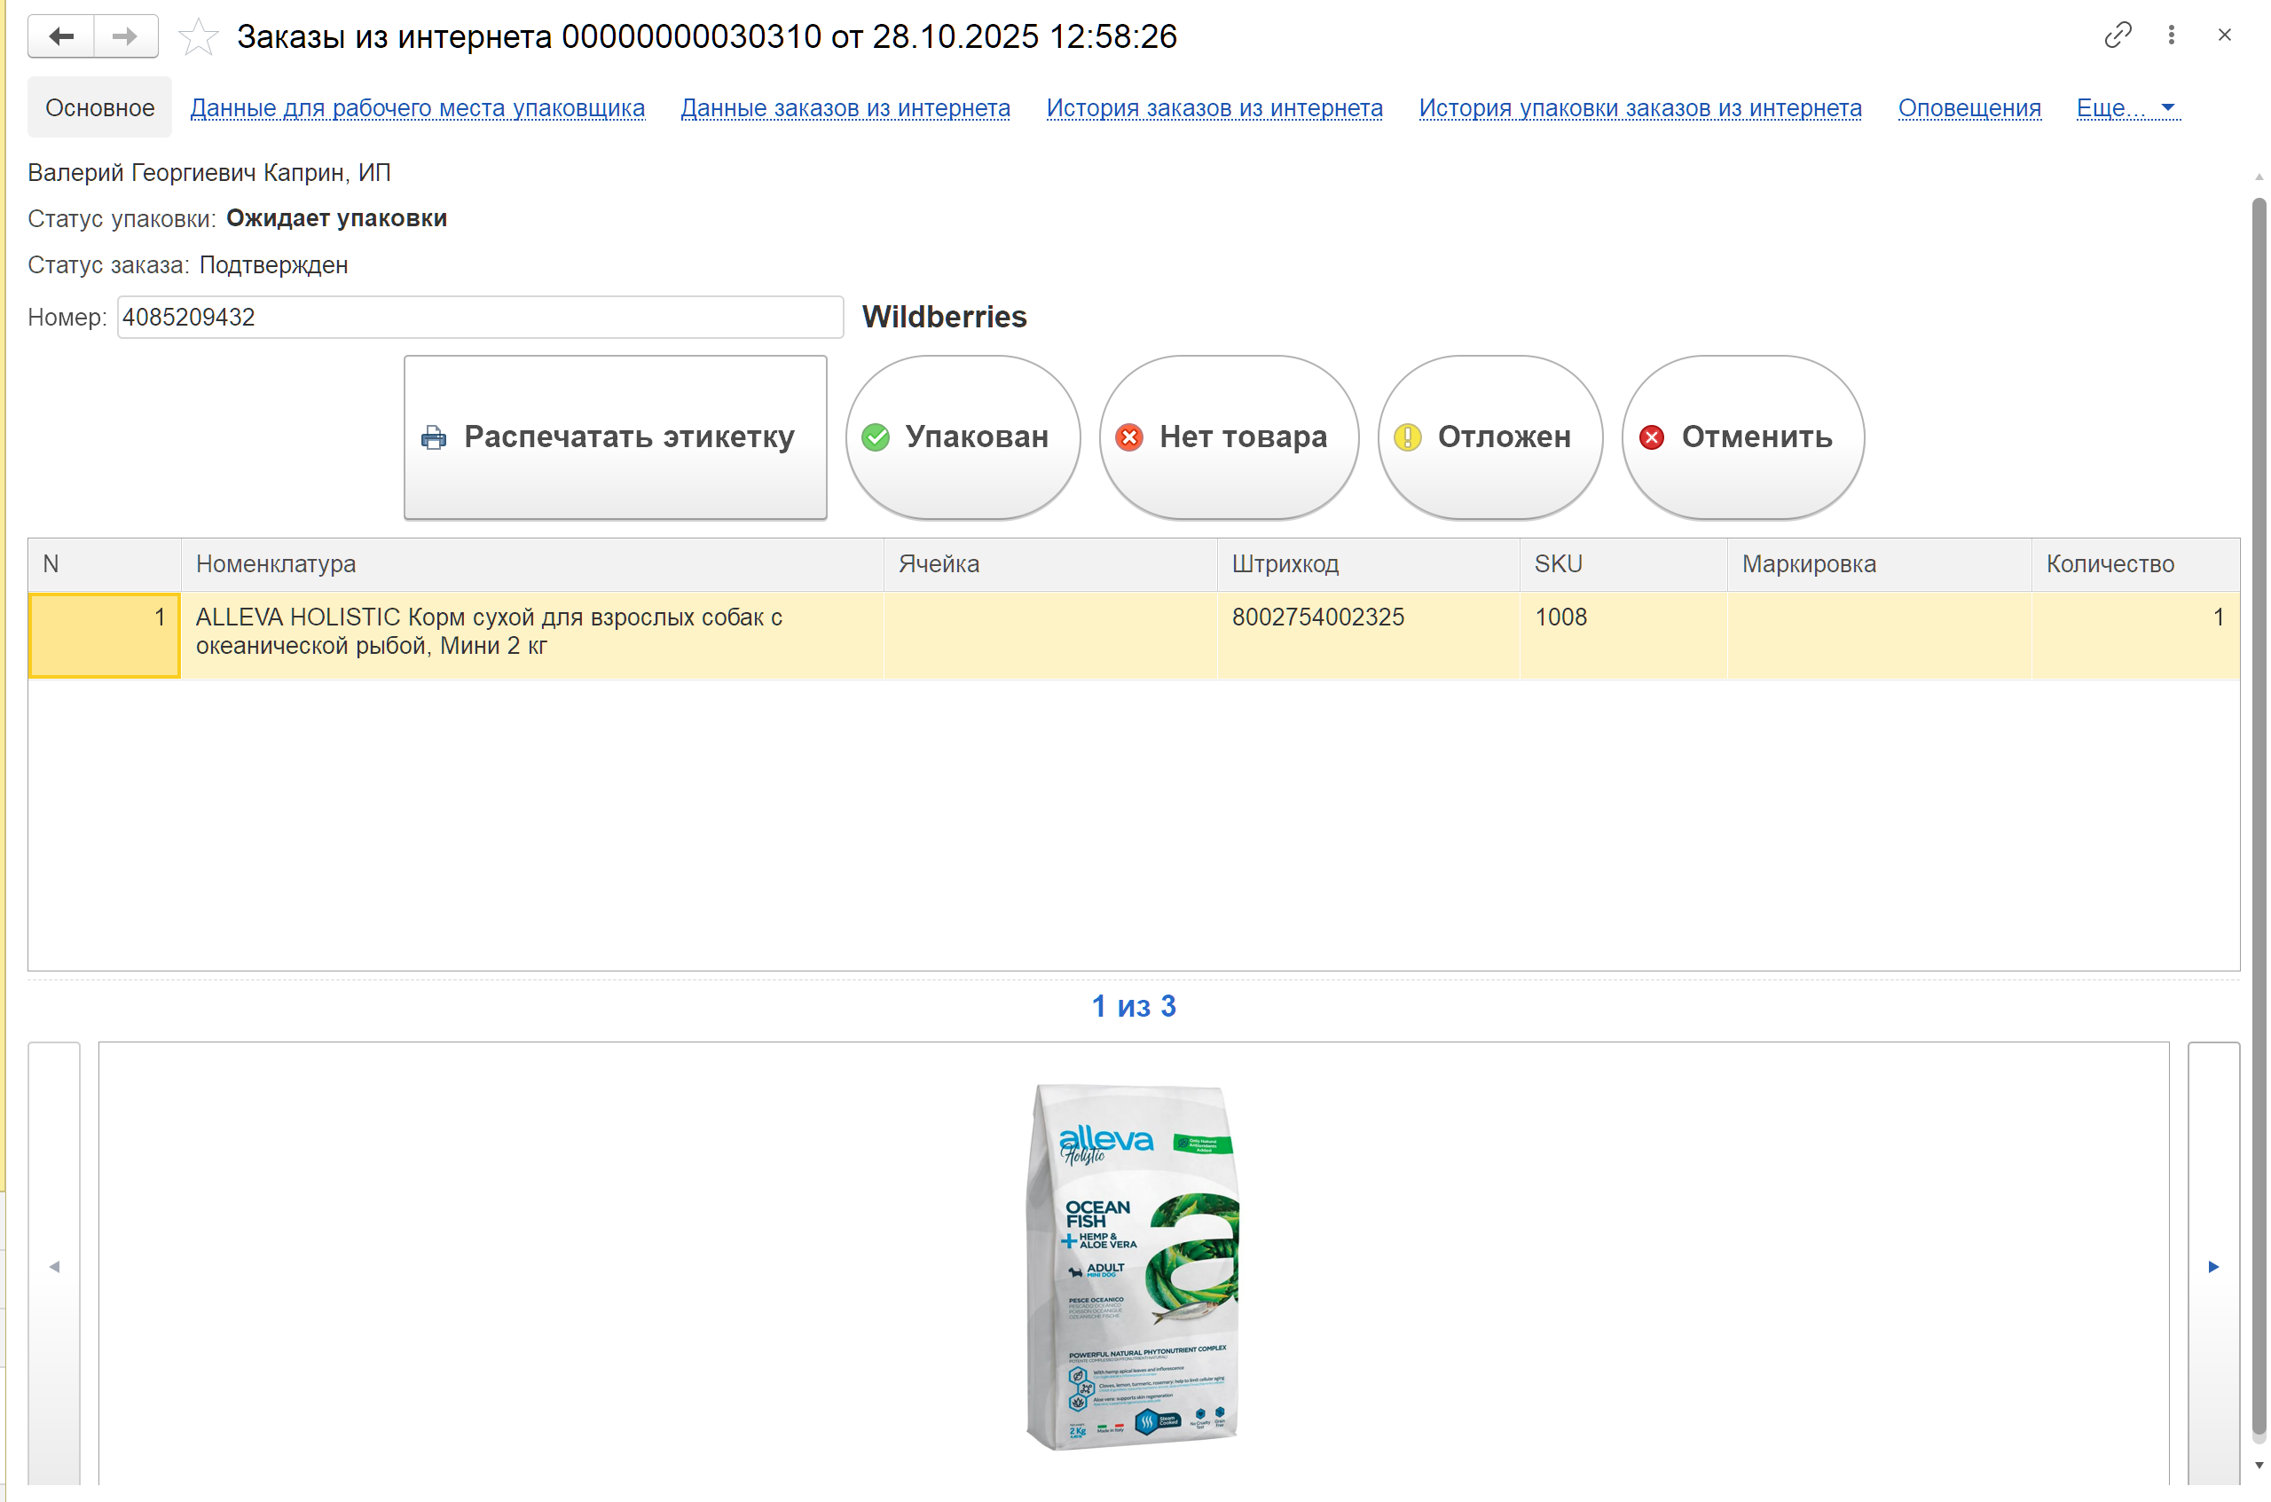Image resolution: width=2271 pixels, height=1502 pixels.
Task: Expand the Еще... dropdown menu
Action: [2127, 108]
